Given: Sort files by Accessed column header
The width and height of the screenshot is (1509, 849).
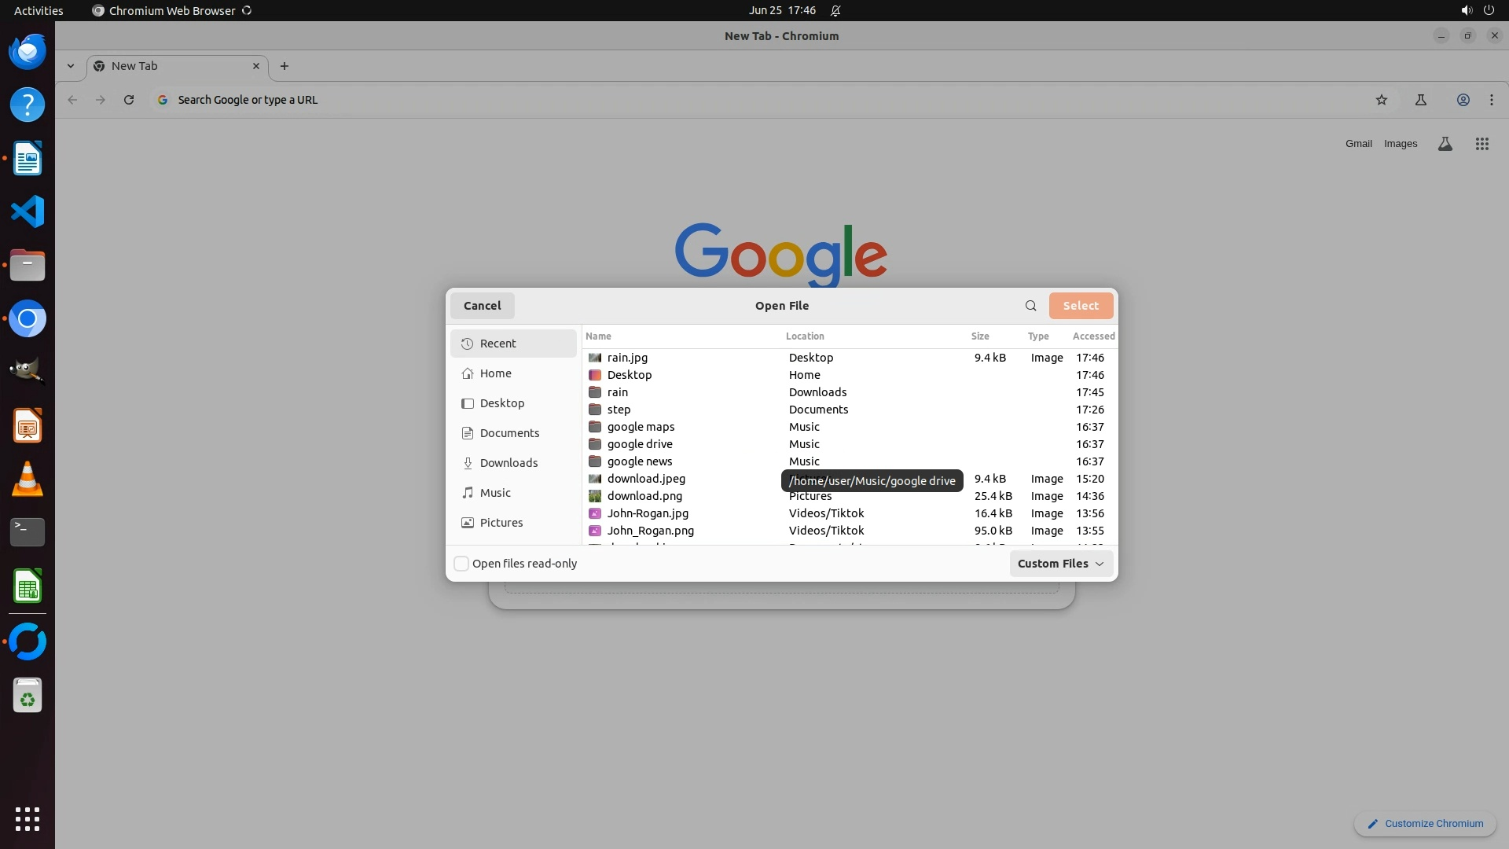Looking at the screenshot, I should [1092, 336].
